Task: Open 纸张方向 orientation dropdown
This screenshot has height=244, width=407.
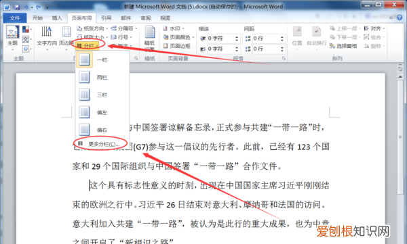Action: click(x=92, y=28)
